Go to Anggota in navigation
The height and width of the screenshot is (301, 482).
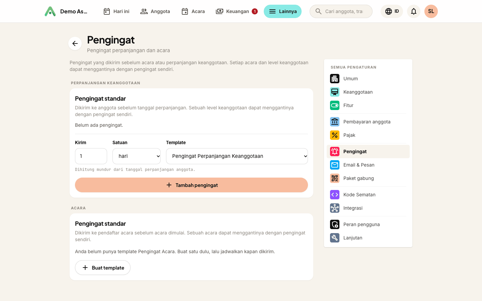155,11
